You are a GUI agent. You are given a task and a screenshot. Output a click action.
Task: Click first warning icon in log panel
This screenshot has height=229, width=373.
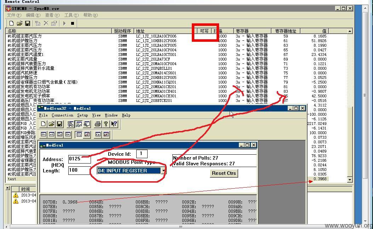point(16,195)
